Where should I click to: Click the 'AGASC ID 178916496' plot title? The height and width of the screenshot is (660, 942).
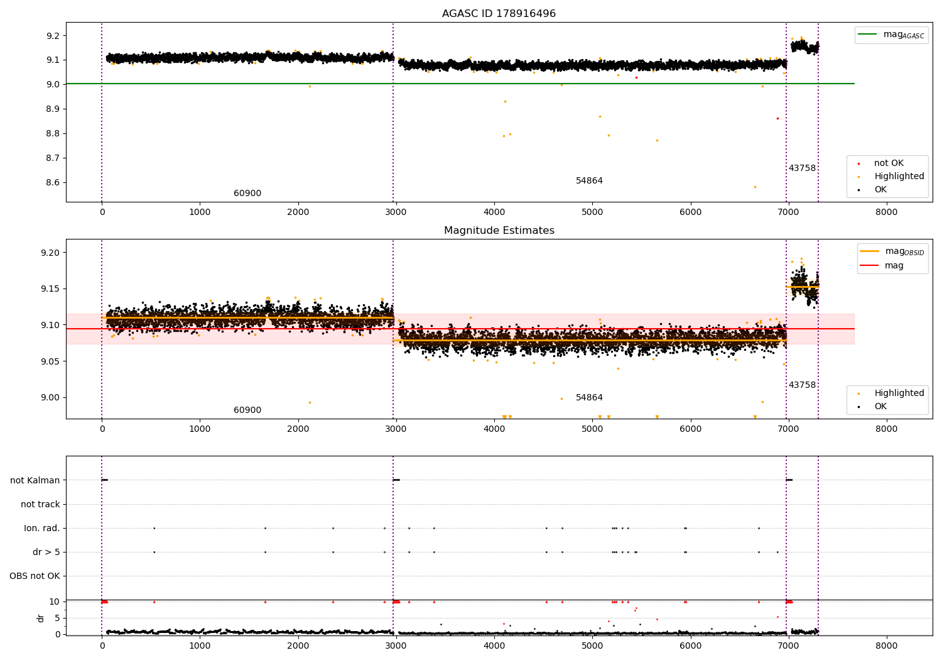[x=499, y=14]
